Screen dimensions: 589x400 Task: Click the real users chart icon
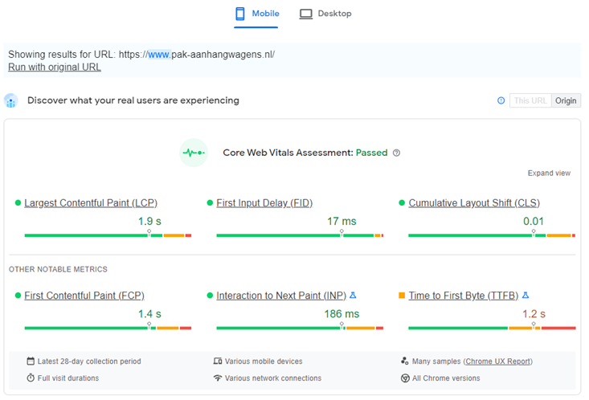[11, 100]
